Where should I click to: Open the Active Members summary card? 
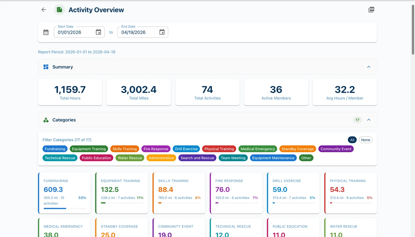pyautogui.click(x=276, y=92)
